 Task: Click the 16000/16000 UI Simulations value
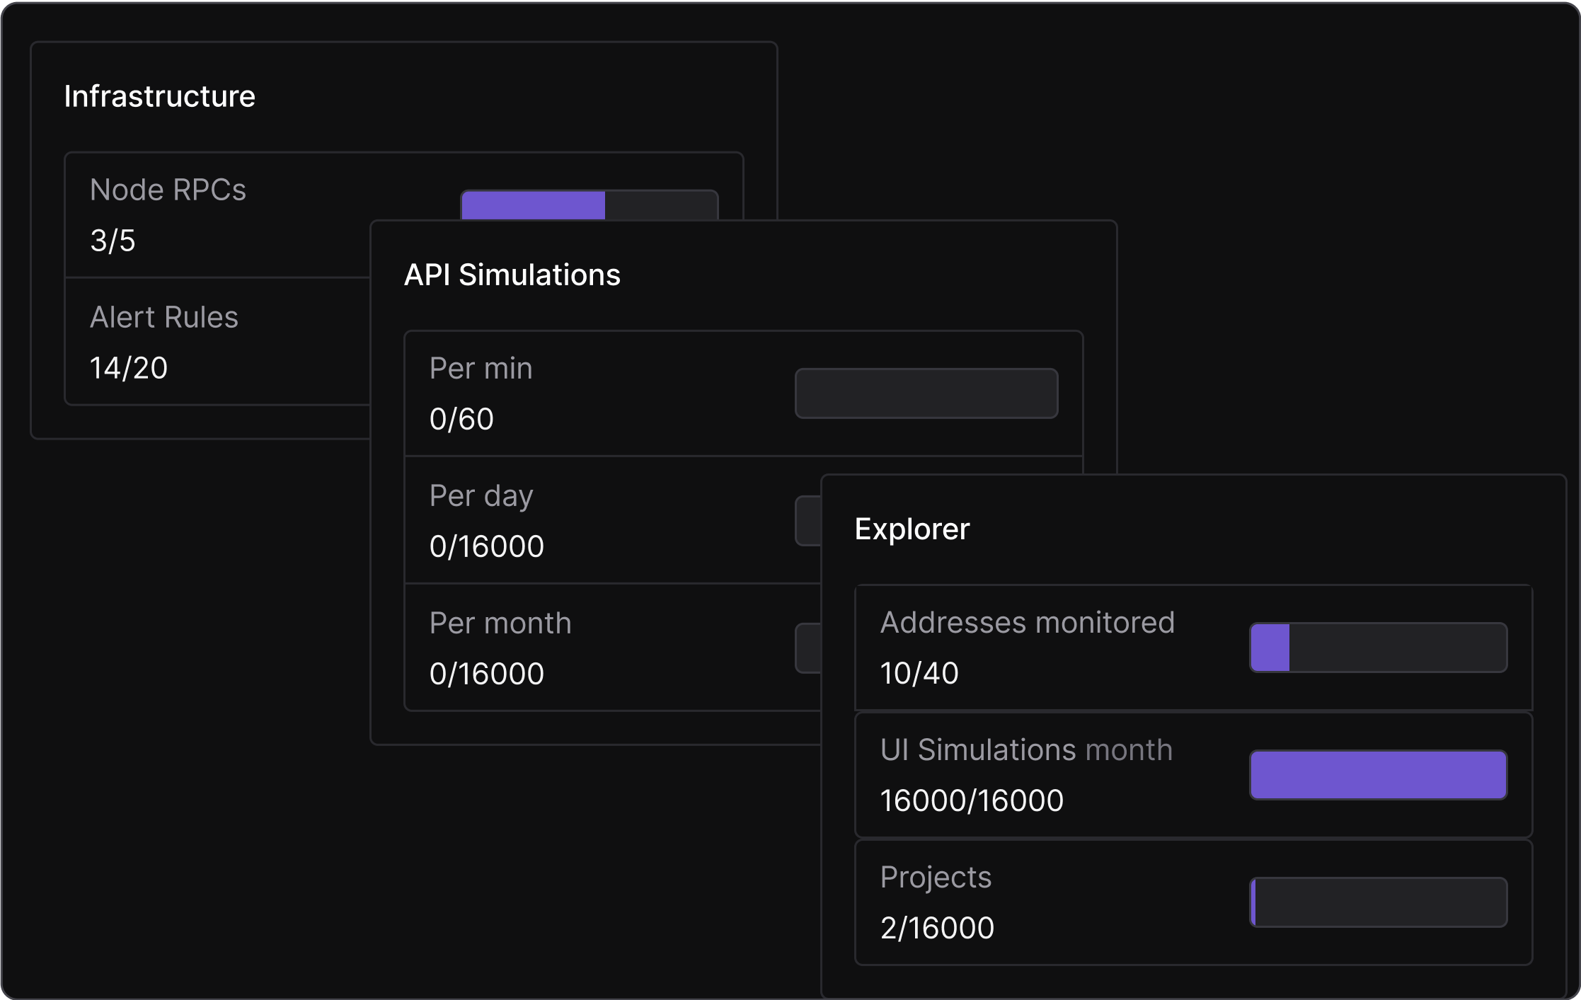[x=971, y=800]
